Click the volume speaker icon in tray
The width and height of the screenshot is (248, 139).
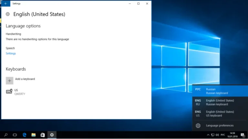(217, 135)
